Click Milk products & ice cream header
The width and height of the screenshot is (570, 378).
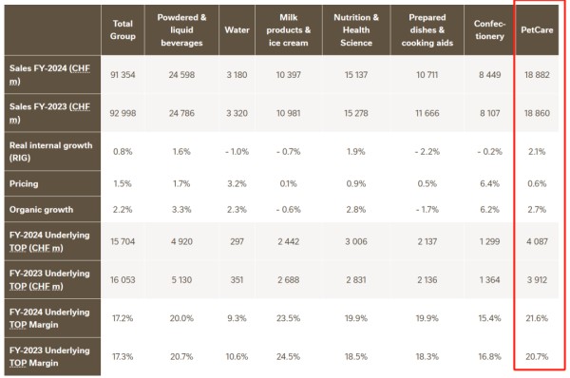[289, 30]
